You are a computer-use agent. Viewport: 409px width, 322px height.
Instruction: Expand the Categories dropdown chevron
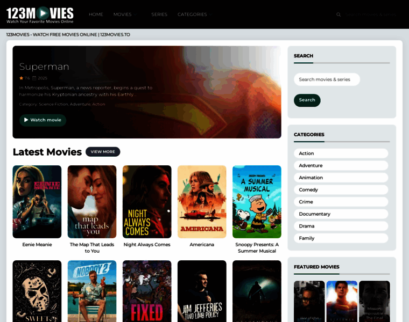click(210, 14)
